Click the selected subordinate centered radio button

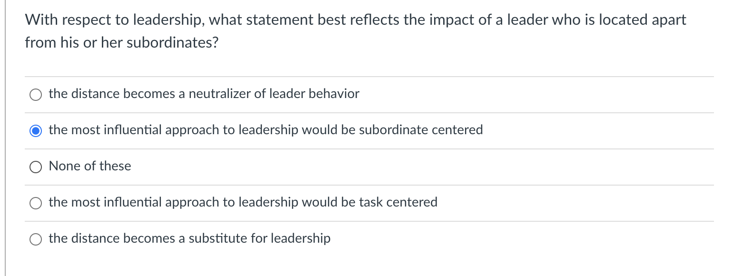coord(36,131)
